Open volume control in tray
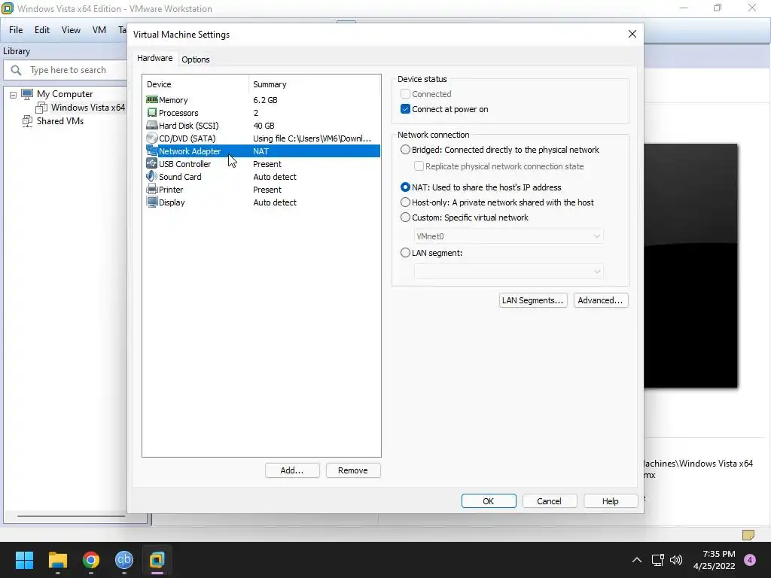Image resolution: width=771 pixels, height=578 pixels. [676, 560]
